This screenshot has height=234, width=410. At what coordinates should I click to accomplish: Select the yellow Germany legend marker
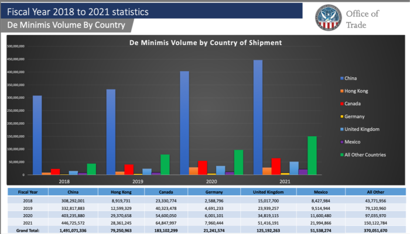click(x=342, y=116)
